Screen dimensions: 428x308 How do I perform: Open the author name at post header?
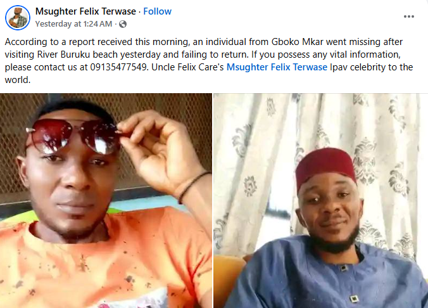(x=86, y=11)
